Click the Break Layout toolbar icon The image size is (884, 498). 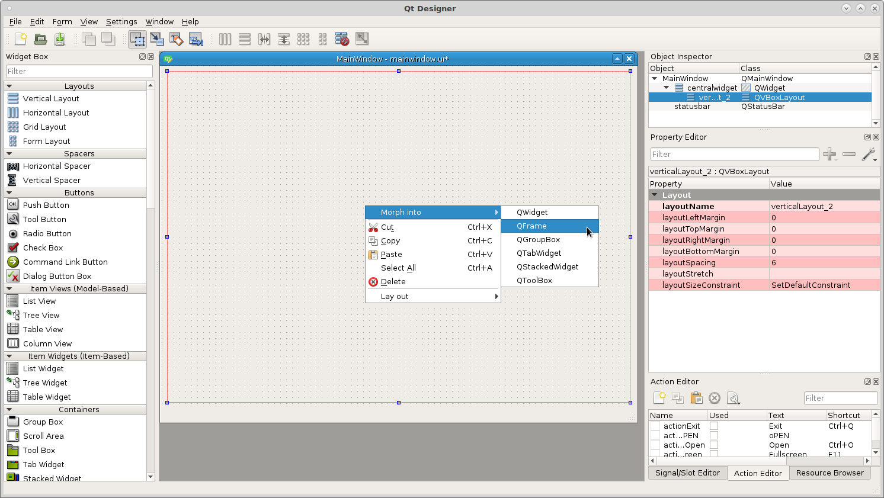(x=342, y=39)
